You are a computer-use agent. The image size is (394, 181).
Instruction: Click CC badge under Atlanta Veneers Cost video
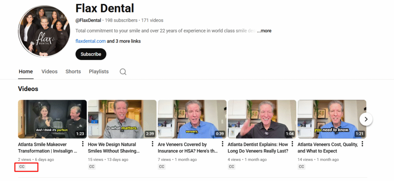301,167
